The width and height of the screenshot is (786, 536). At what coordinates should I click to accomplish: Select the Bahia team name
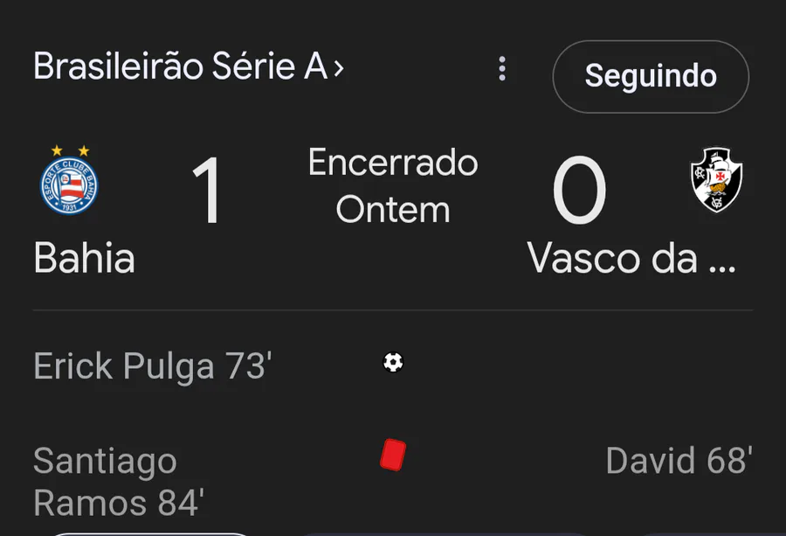click(84, 259)
